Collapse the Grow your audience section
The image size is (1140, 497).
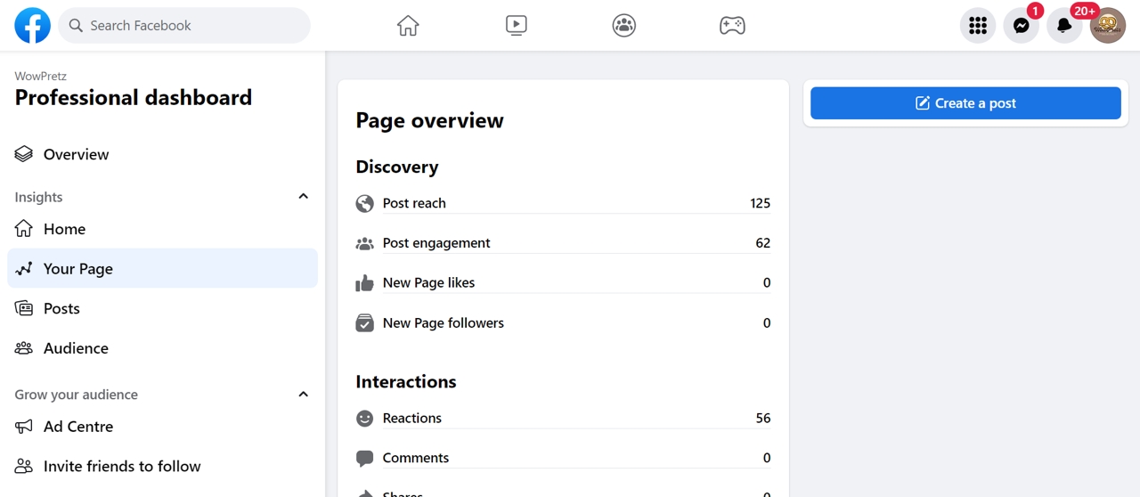303,395
